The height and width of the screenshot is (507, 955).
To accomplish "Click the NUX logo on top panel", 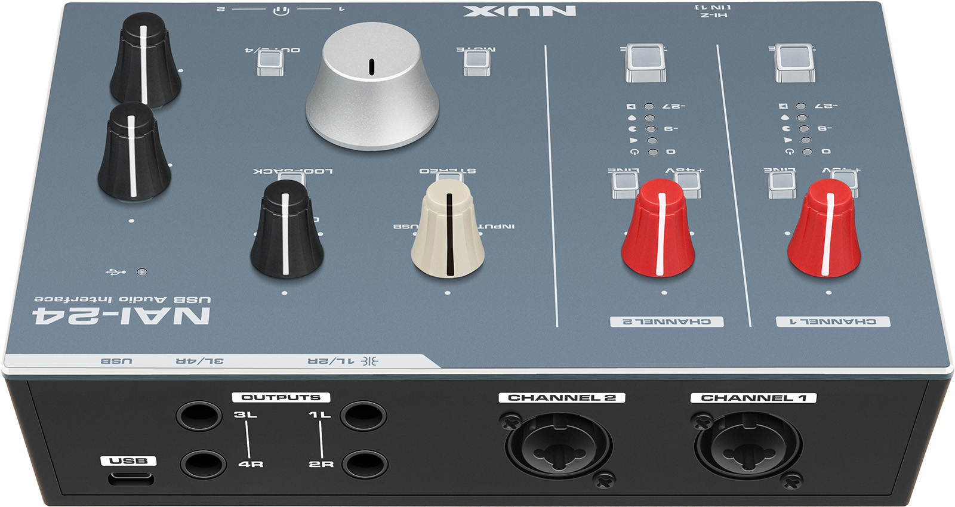I will click(519, 11).
